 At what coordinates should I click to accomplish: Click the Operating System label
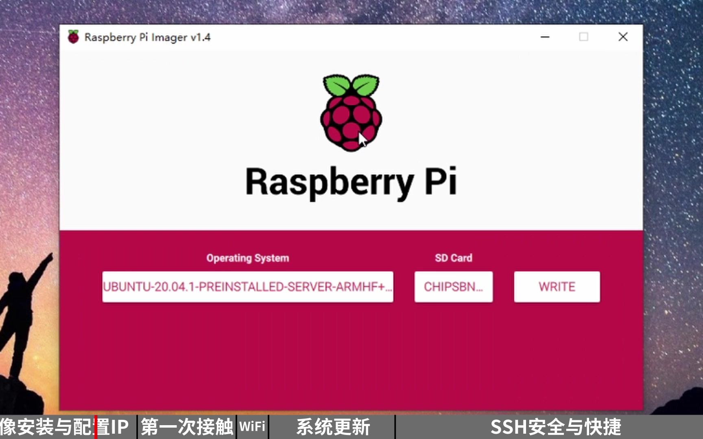pos(248,258)
